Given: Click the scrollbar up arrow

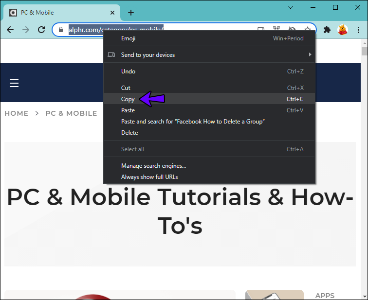Looking at the screenshot, I should coord(364,43).
